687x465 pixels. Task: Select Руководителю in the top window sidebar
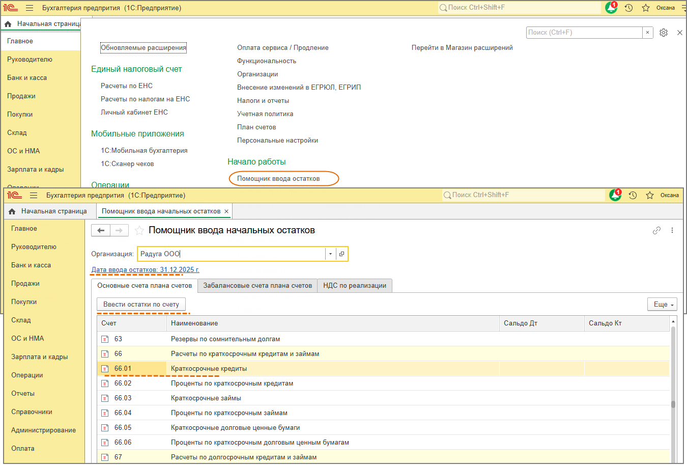(30, 60)
